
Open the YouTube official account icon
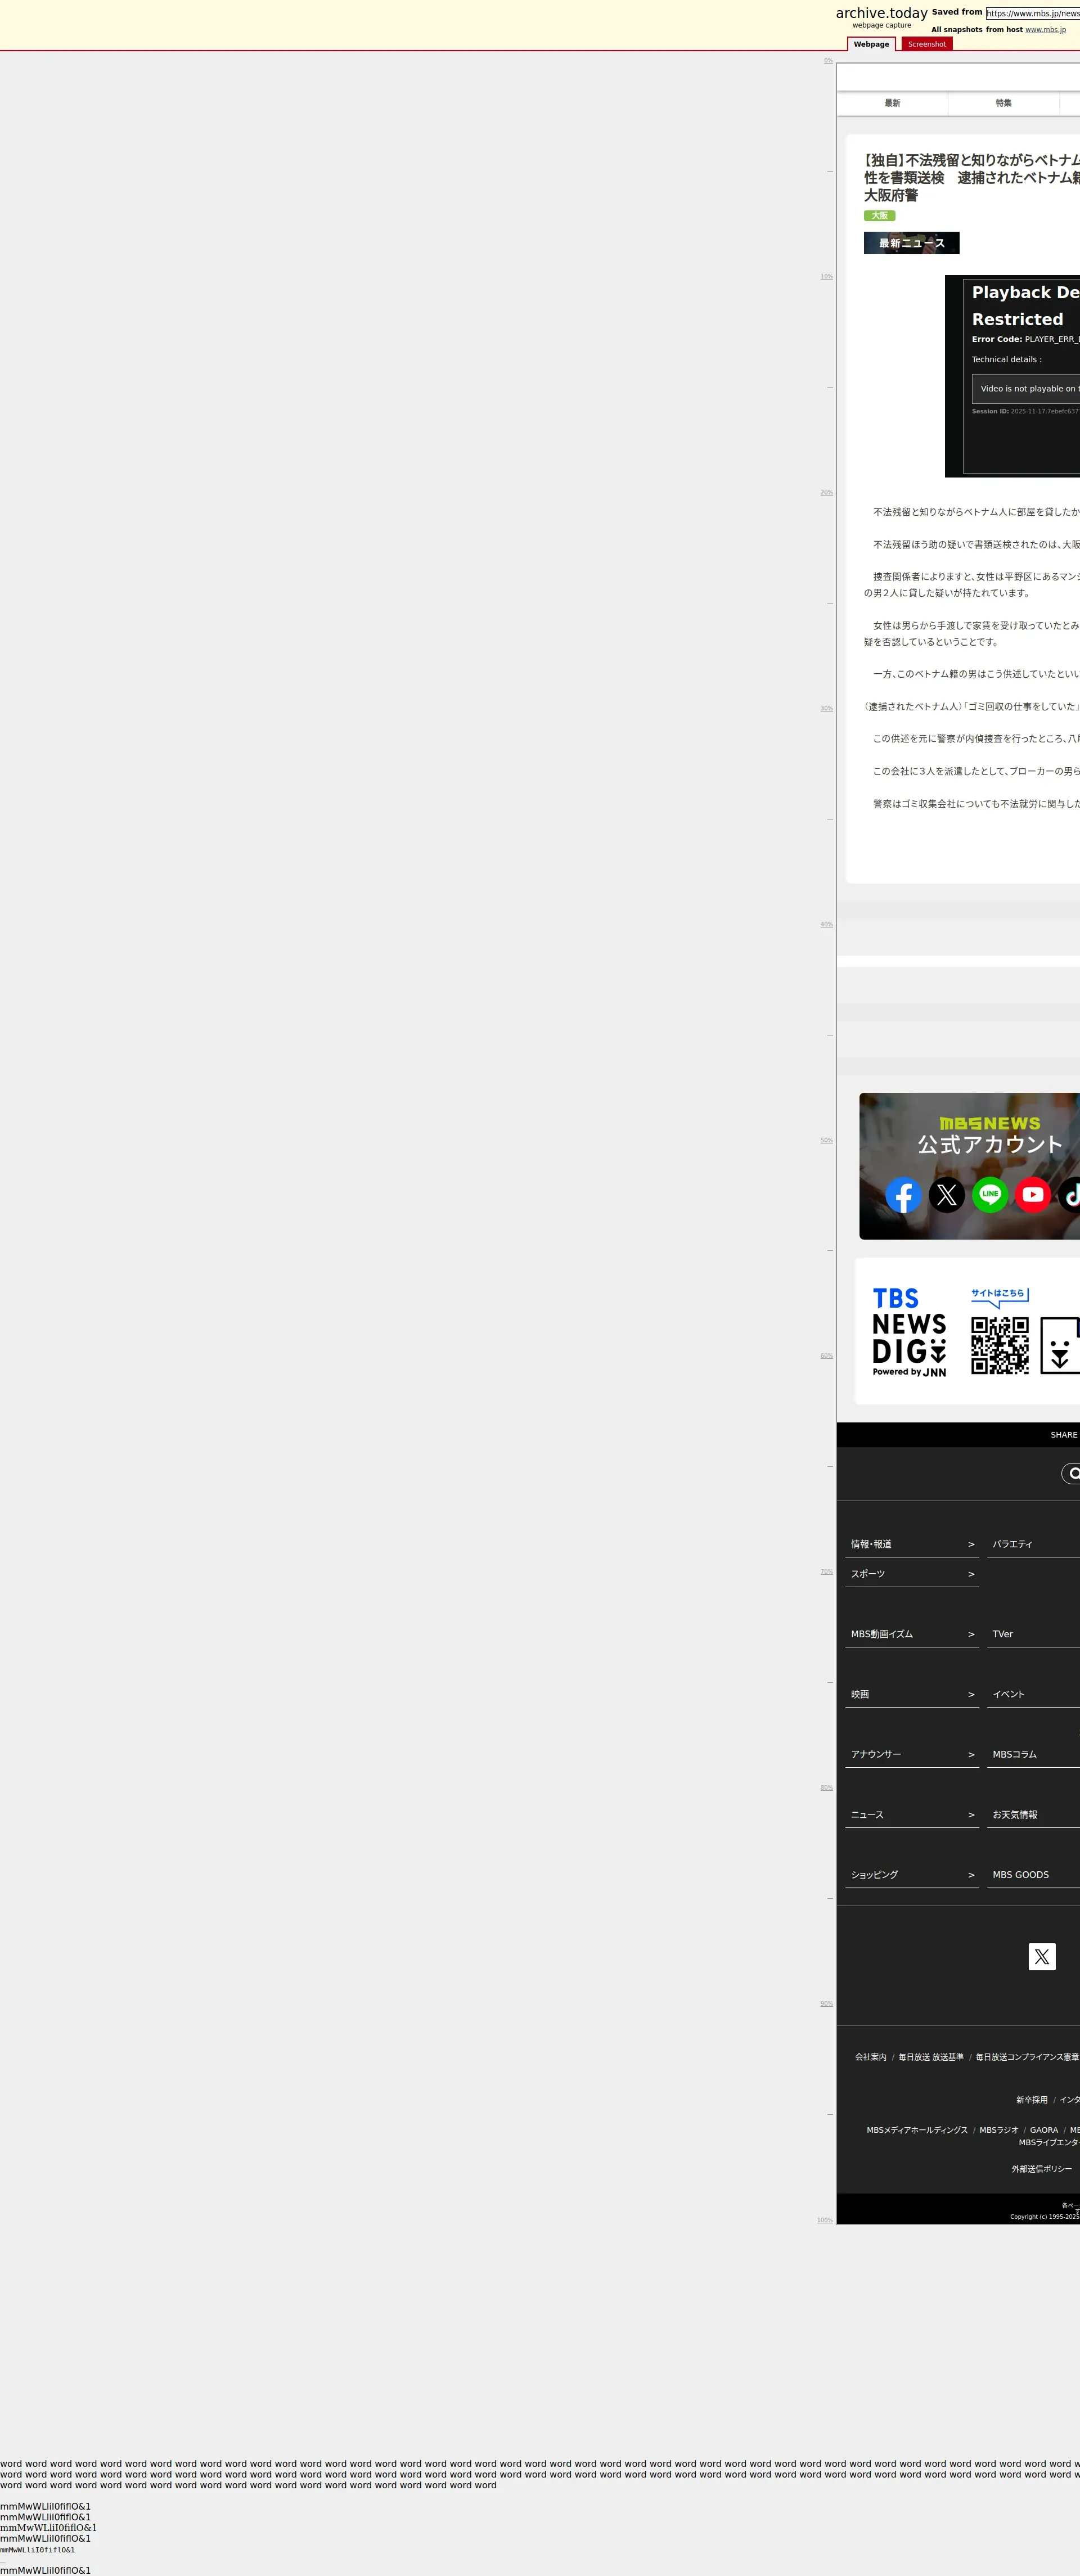point(1033,1195)
